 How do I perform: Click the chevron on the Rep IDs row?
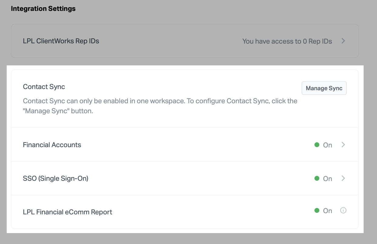point(343,41)
